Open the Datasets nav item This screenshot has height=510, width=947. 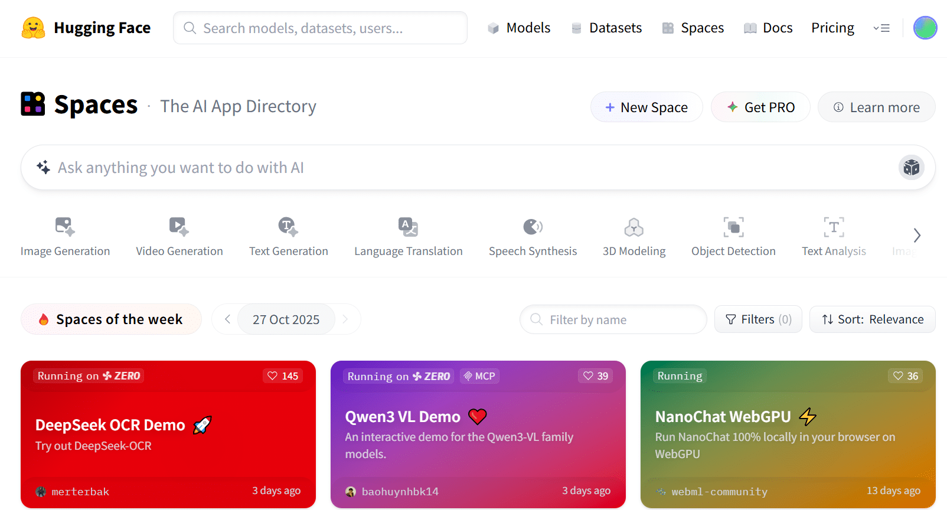[606, 28]
